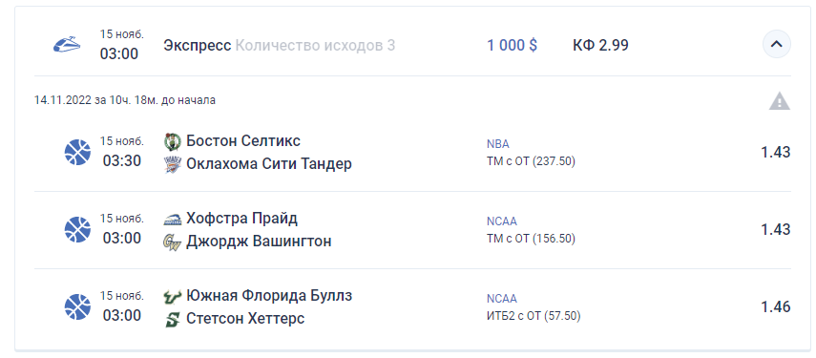Viewport: 816px width, 358px height.
Task: Click the 1 000 $ stake amount
Action: tap(513, 45)
